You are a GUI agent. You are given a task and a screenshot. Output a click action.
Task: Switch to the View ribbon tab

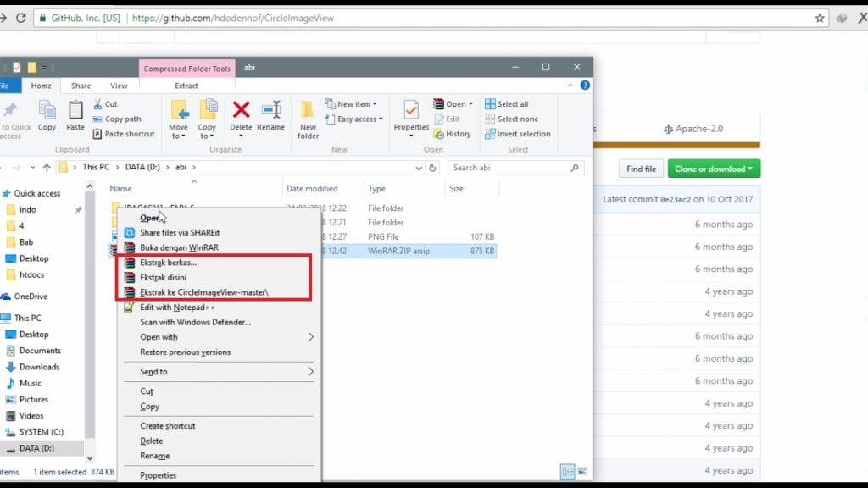119,86
